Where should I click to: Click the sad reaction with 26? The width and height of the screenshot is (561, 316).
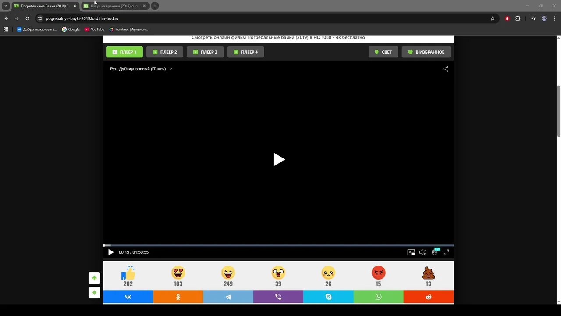pyautogui.click(x=328, y=276)
